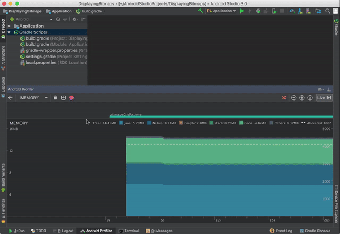Collapse the Gradle Scripts node
This screenshot has height=234, width=340.
9,32
